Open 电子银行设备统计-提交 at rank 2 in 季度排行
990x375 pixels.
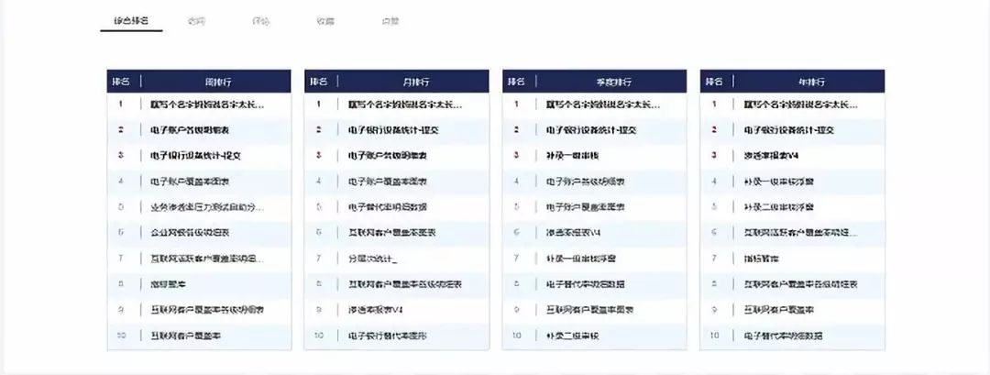click(591, 130)
